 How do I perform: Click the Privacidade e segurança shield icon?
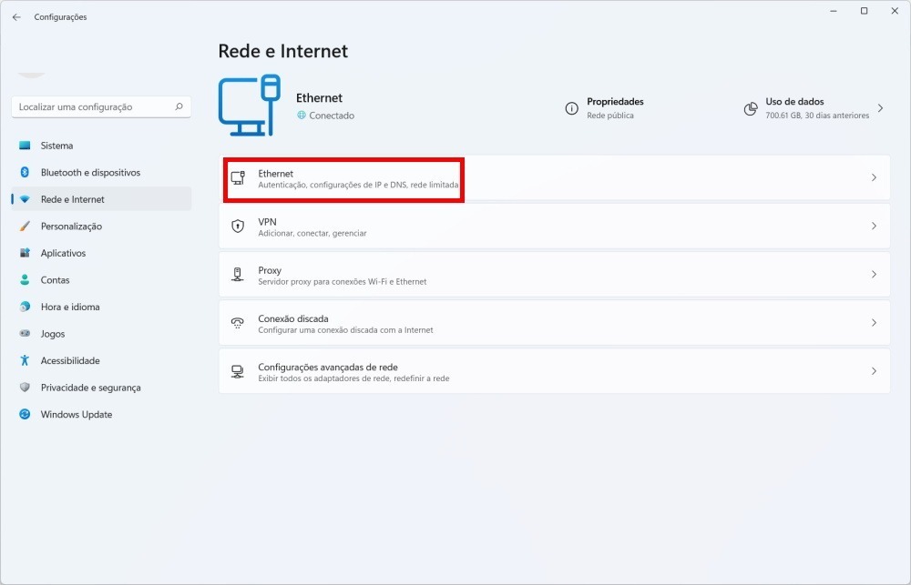coord(25,387)
